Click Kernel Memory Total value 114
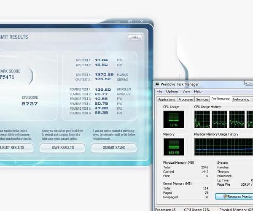Screen dimensions: 253x211 pos(206,188)
